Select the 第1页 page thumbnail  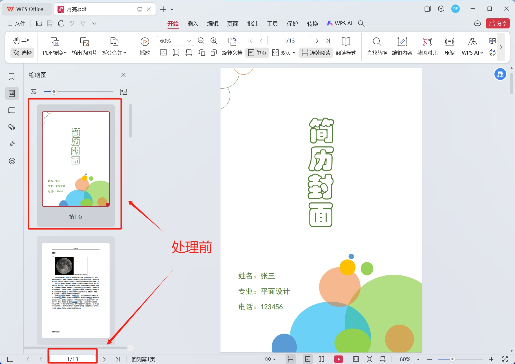[x=75, y=159]
